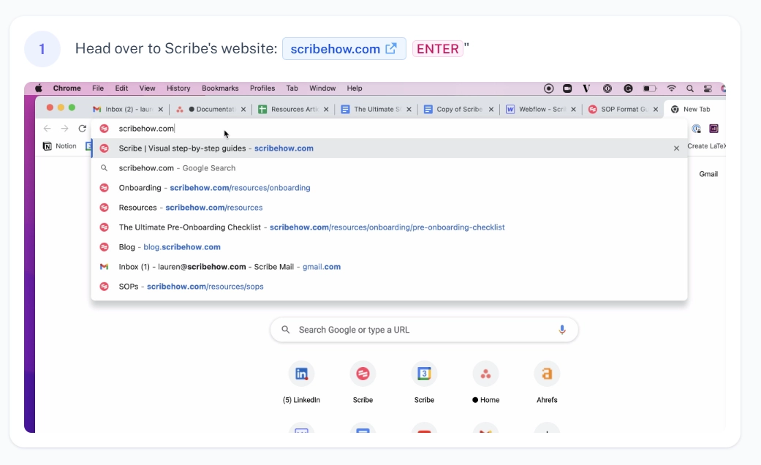Click the V app icon in menu bar
Viewport: 761px width, 465px height.
(x=586, y=88)
